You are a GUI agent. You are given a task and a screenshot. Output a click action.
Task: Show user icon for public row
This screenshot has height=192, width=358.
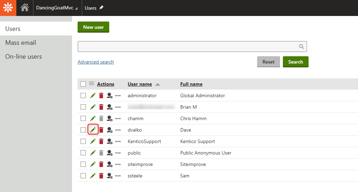pyautogui.click(x=110, y=153)
